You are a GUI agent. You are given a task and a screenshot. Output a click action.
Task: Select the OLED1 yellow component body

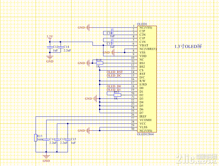147,79
